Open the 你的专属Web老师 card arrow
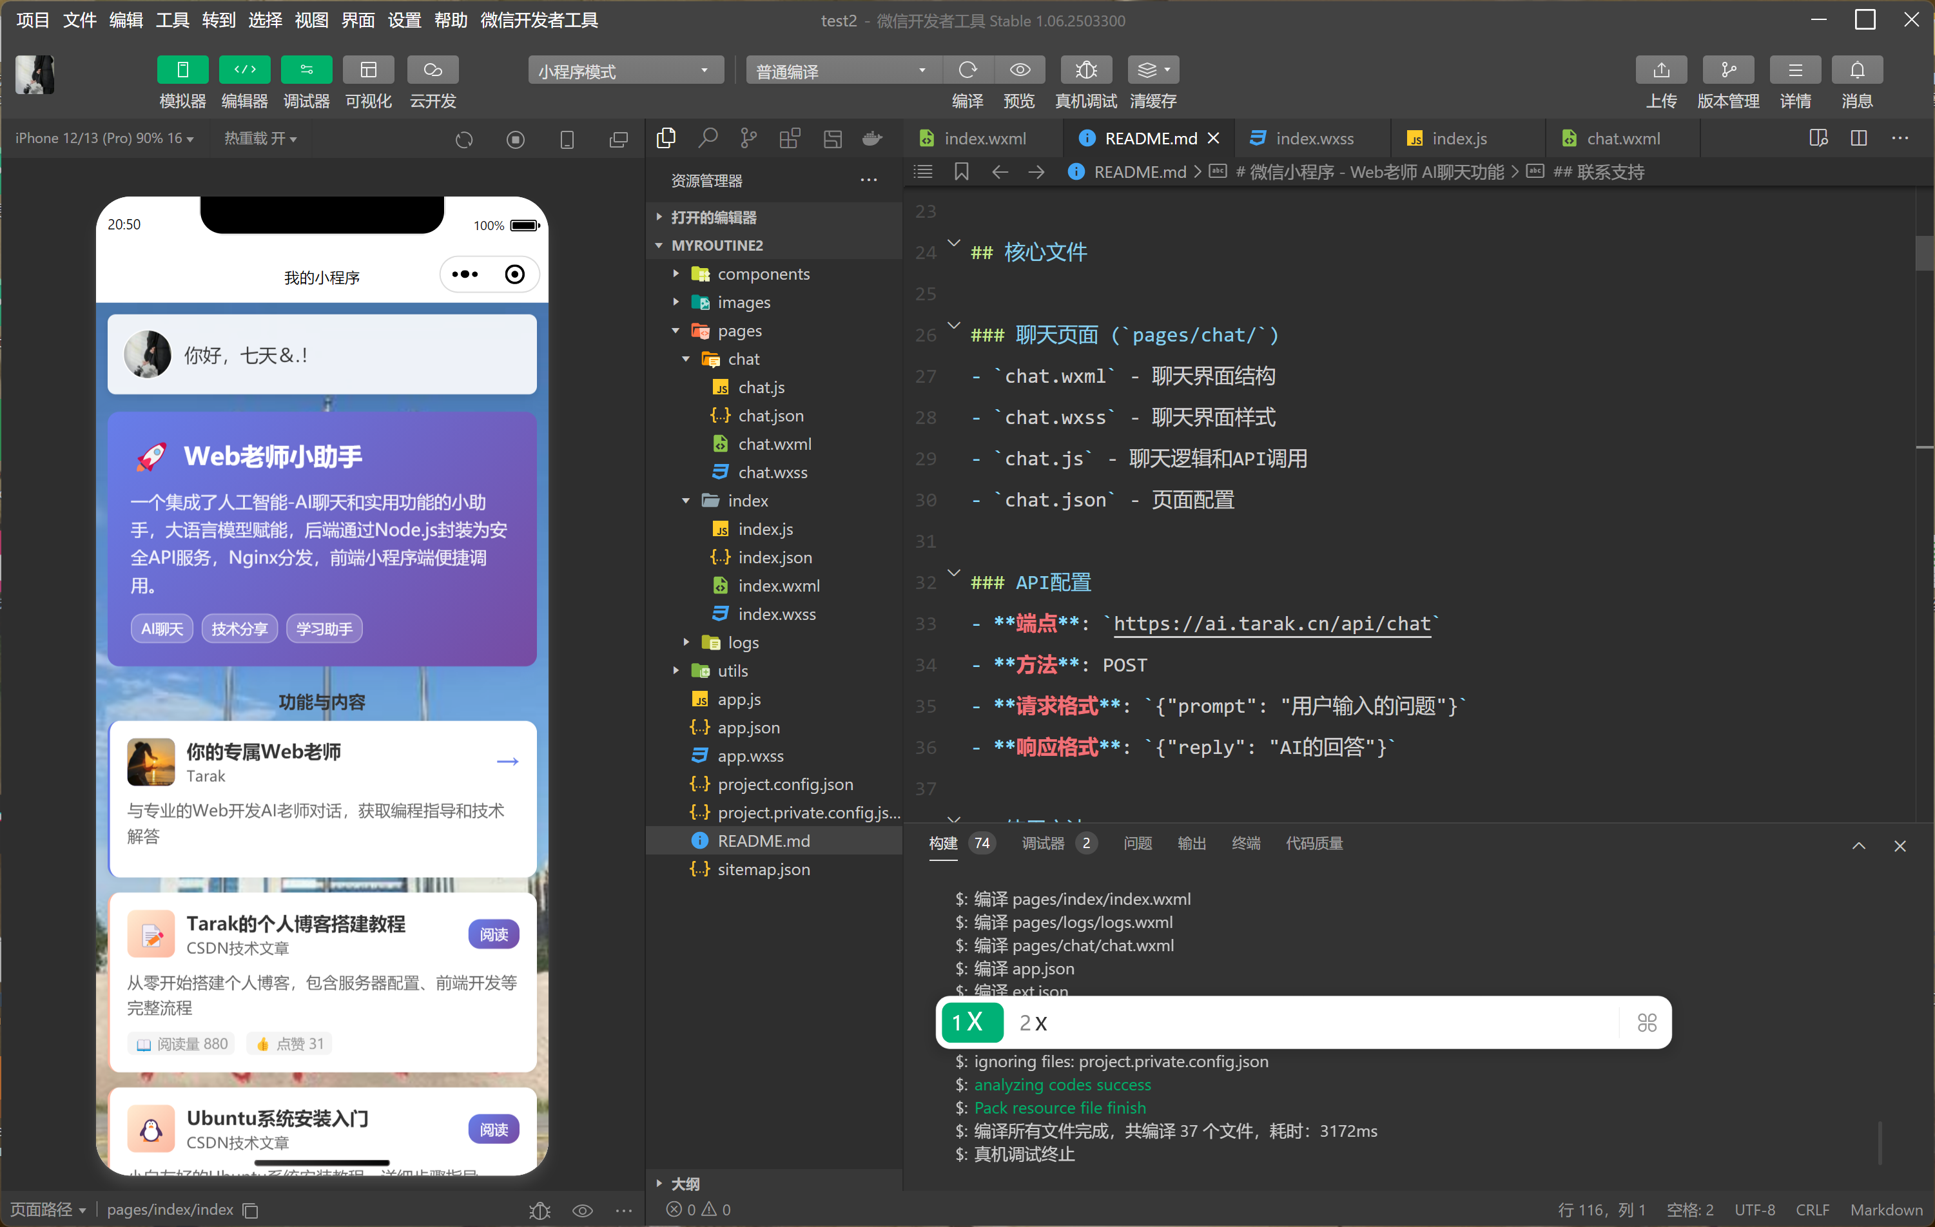The width and height of the screenshot is (1935, 1227). [507, 760]
